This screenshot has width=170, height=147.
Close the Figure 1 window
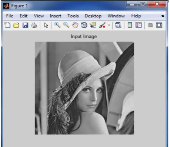(157, 4)
